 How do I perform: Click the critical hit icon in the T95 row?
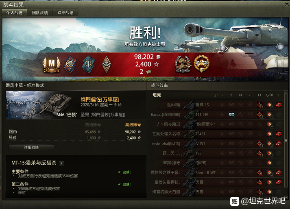[260, 153]
